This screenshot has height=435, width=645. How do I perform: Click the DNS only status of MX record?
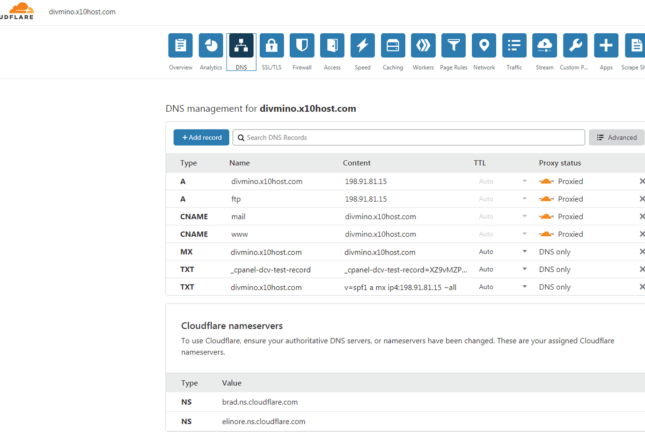pyautogui.click(x=555, y=252)
